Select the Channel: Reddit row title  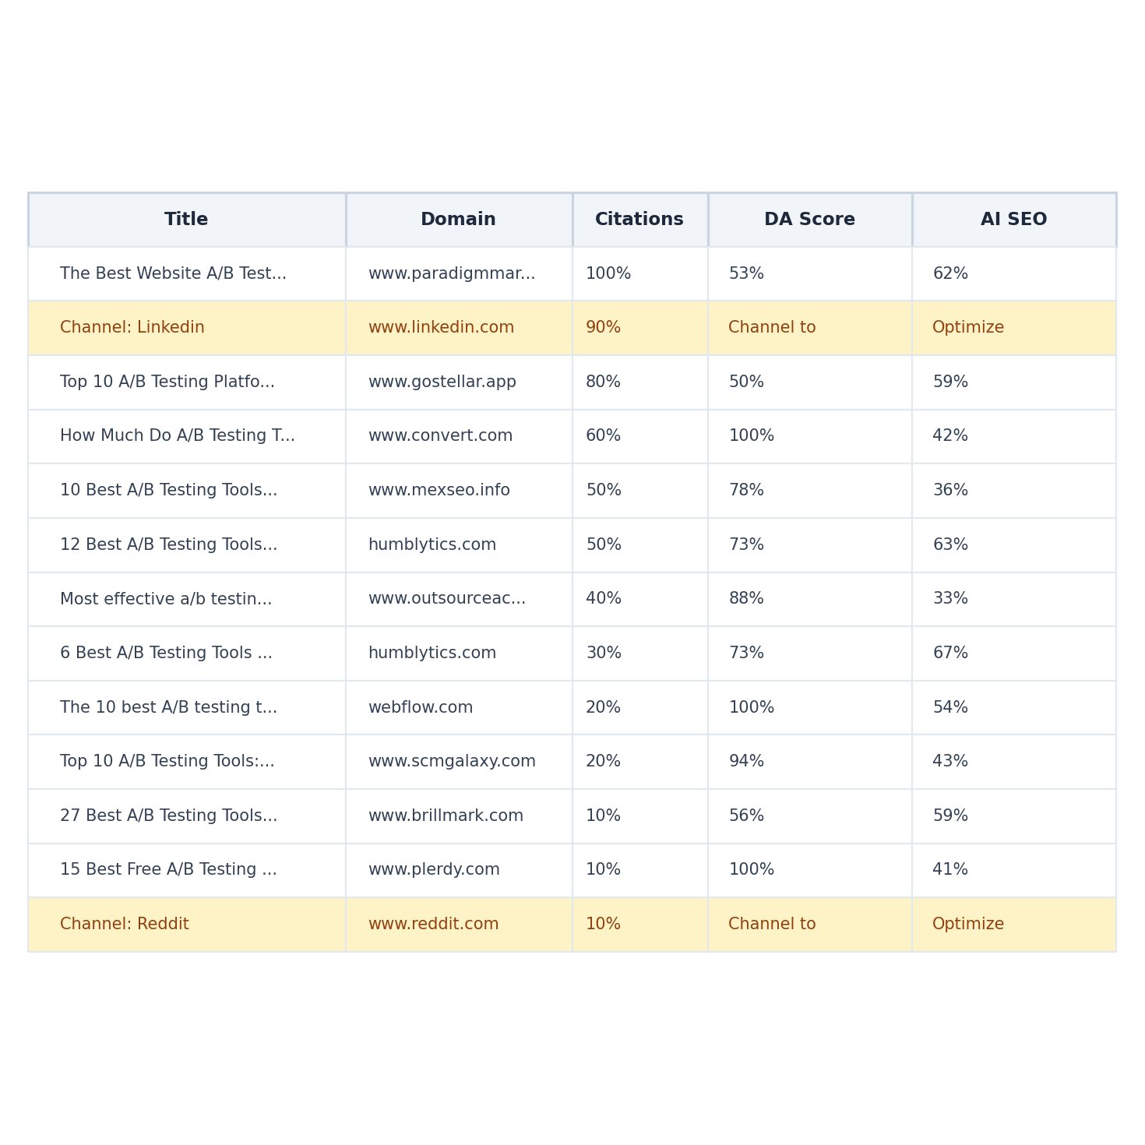coord(125,925)
